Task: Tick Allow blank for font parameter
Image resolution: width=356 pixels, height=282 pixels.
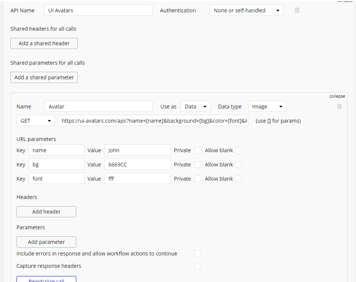Action: (x=238, y=179)
